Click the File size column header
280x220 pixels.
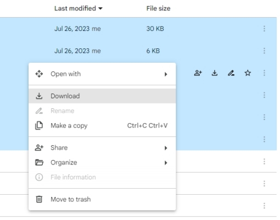click(158, 8)
